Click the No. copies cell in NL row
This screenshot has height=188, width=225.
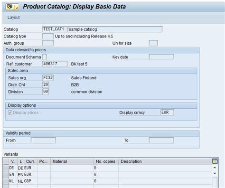pos(106,181)
